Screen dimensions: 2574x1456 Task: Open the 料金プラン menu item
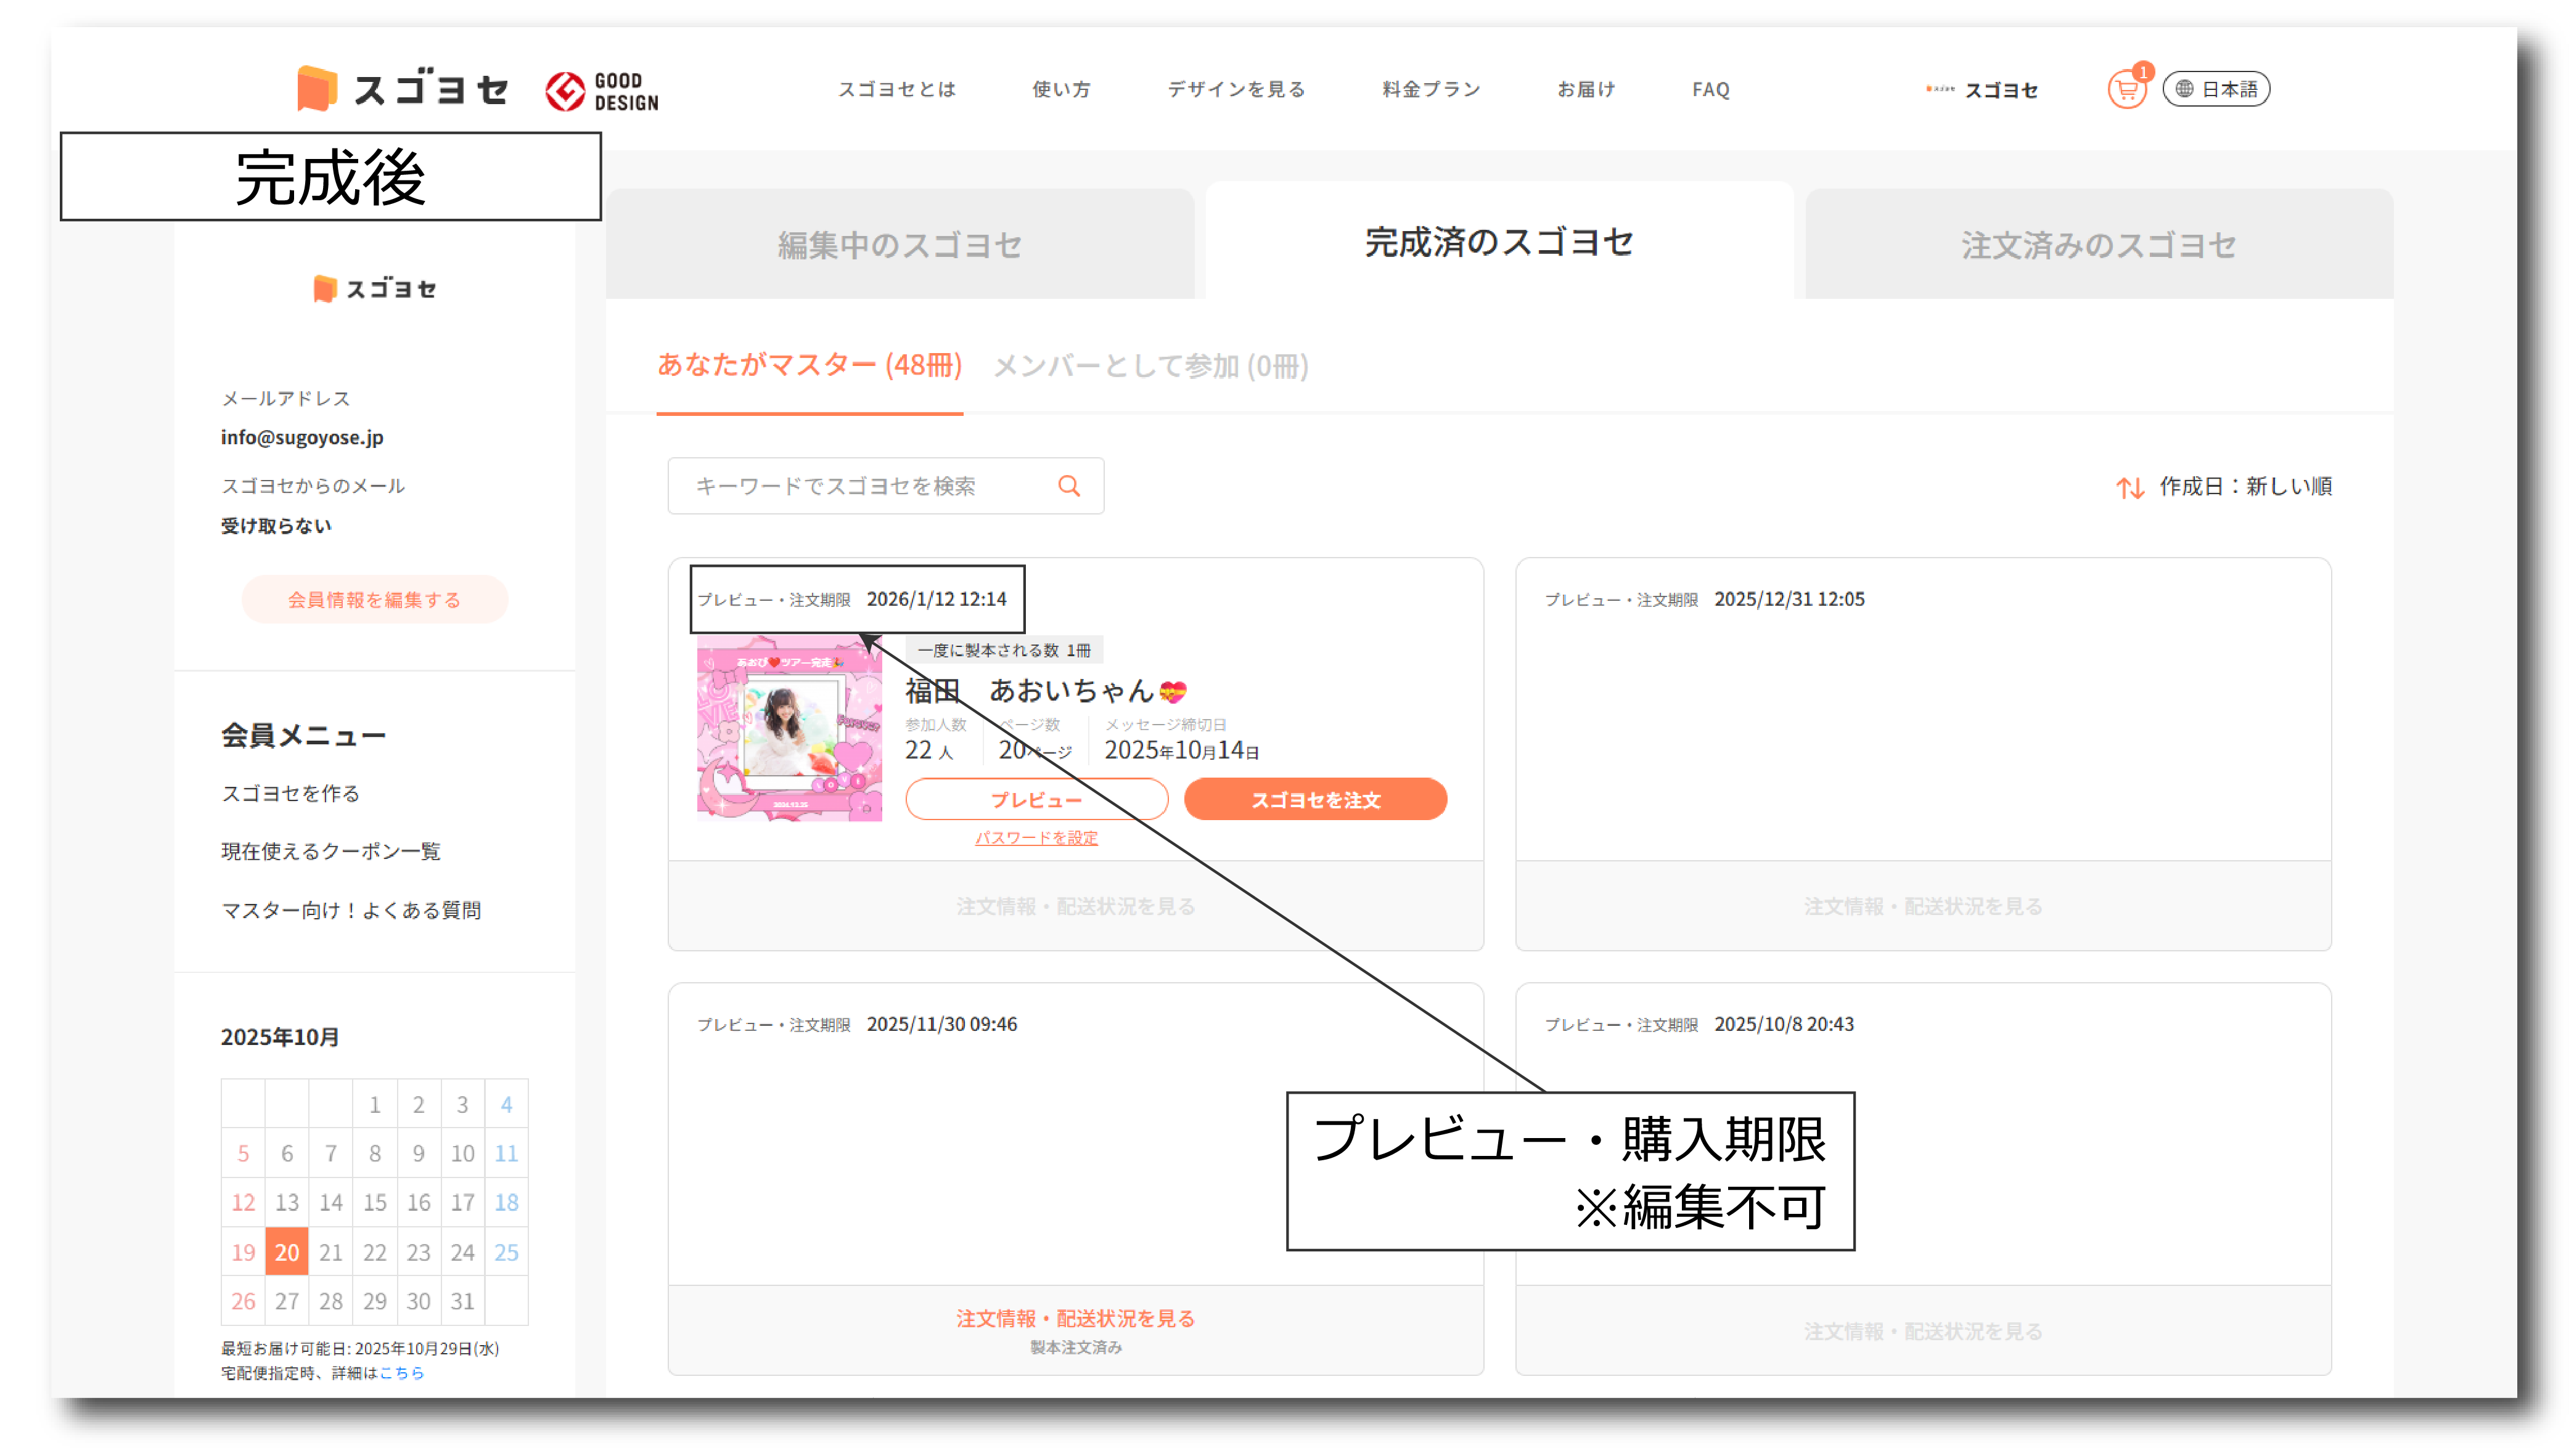[1430, 89]
